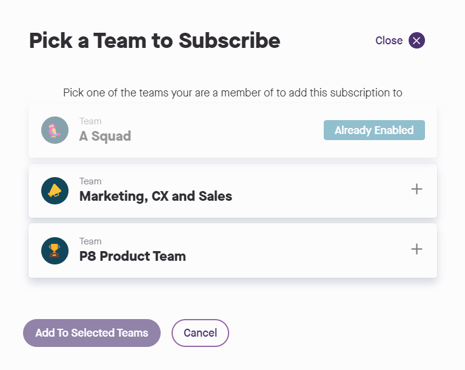Screen dimensions: 465x370
Task: Click the instruction text about team membership
Action: tap(233, 93)
